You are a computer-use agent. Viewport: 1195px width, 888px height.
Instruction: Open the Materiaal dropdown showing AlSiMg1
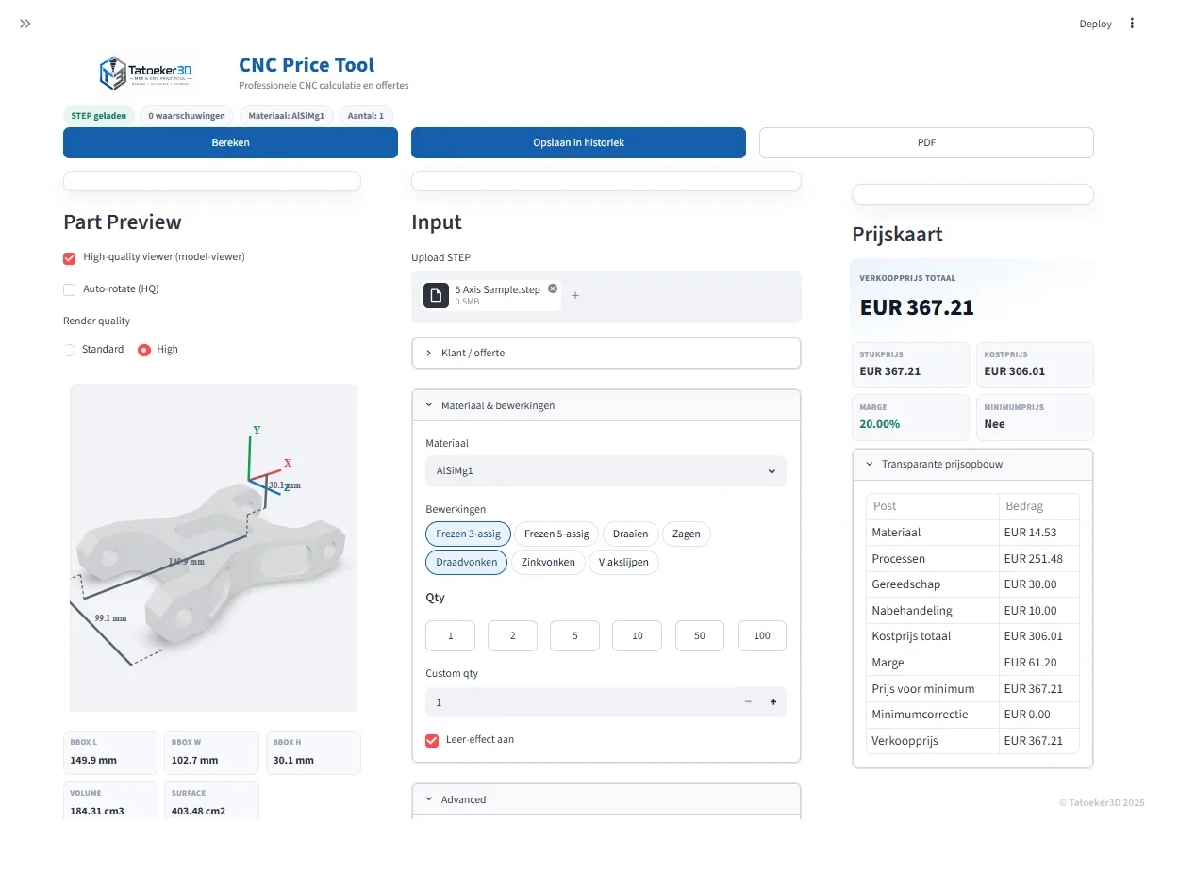tap(606, 471)
